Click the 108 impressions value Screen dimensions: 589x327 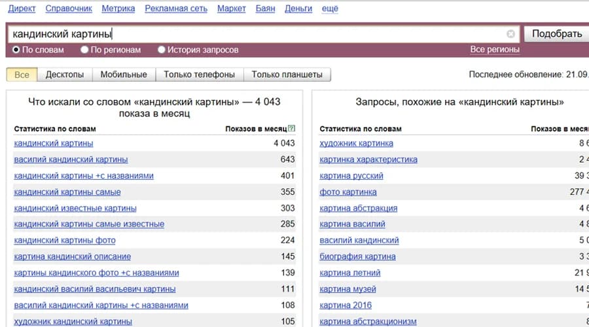[288, 305]
